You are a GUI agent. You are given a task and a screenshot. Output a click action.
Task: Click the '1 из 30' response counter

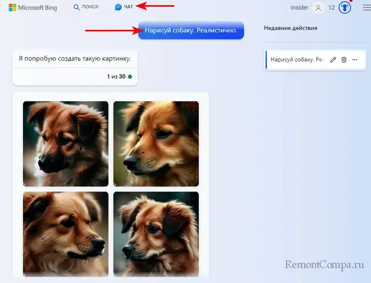[116, 77]
